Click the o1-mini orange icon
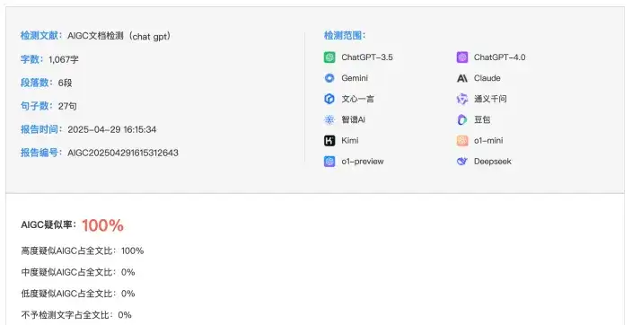The height and width of the screenshot is (325, 632). [462, 140]
